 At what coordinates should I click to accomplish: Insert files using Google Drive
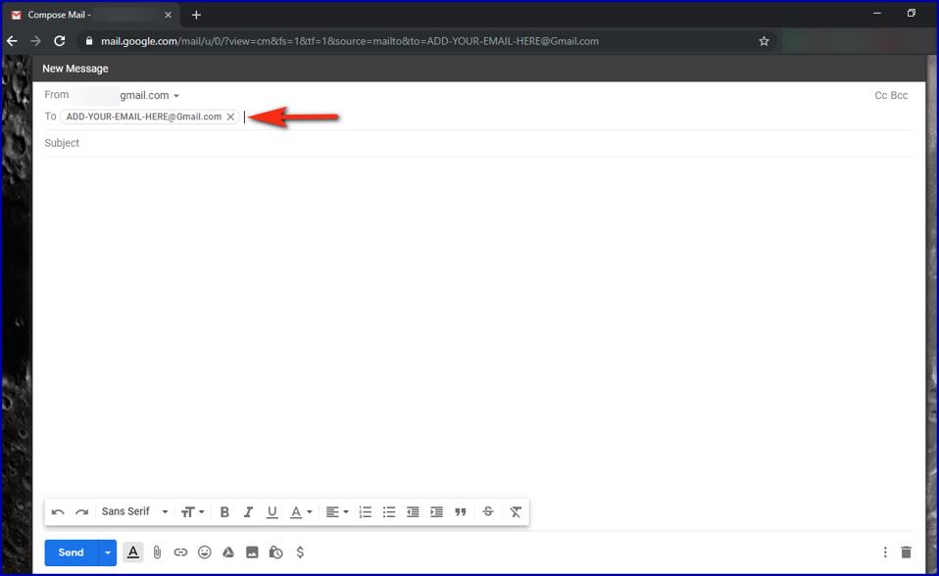227,552
